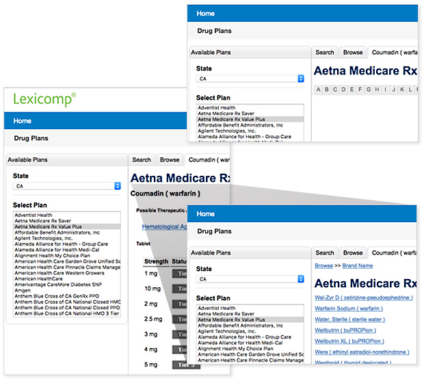
Task: Select letter A in the alphabet index
Action: (317, 90)
